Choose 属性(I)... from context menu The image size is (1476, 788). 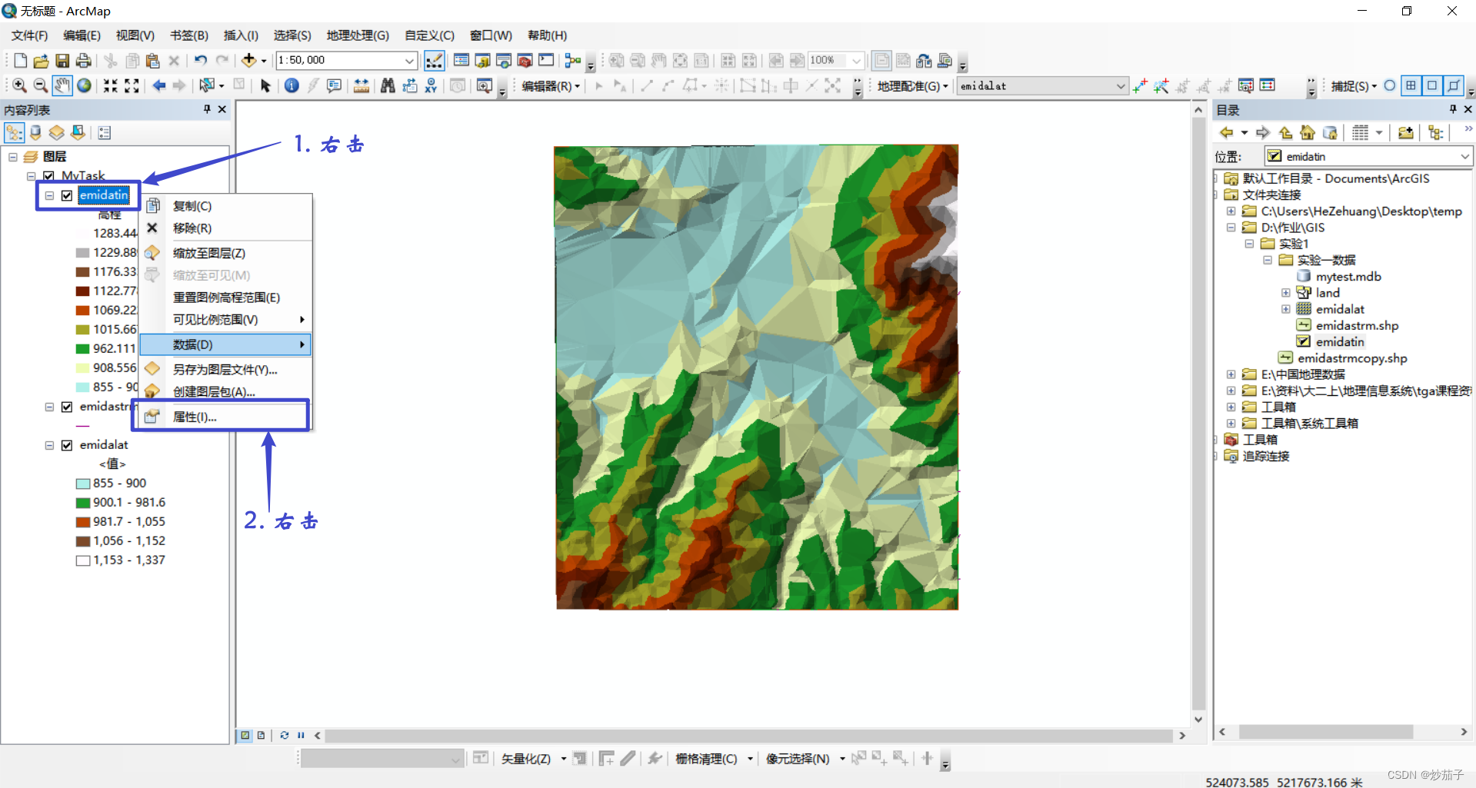click(x=226, y=417)
